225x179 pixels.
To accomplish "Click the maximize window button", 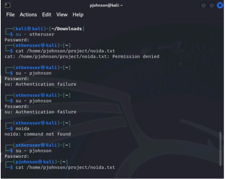I will coord(212,6).
